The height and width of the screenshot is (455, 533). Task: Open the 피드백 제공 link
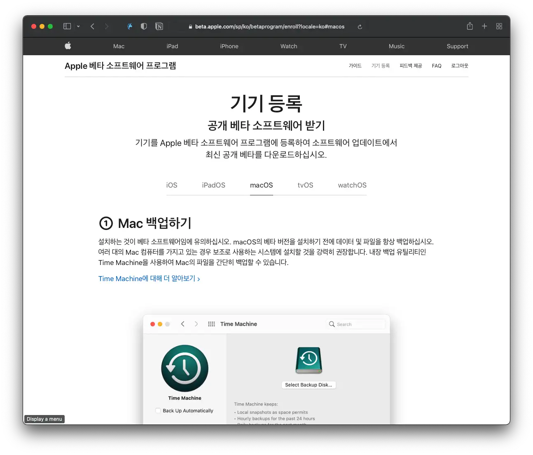tap(411, 66)
